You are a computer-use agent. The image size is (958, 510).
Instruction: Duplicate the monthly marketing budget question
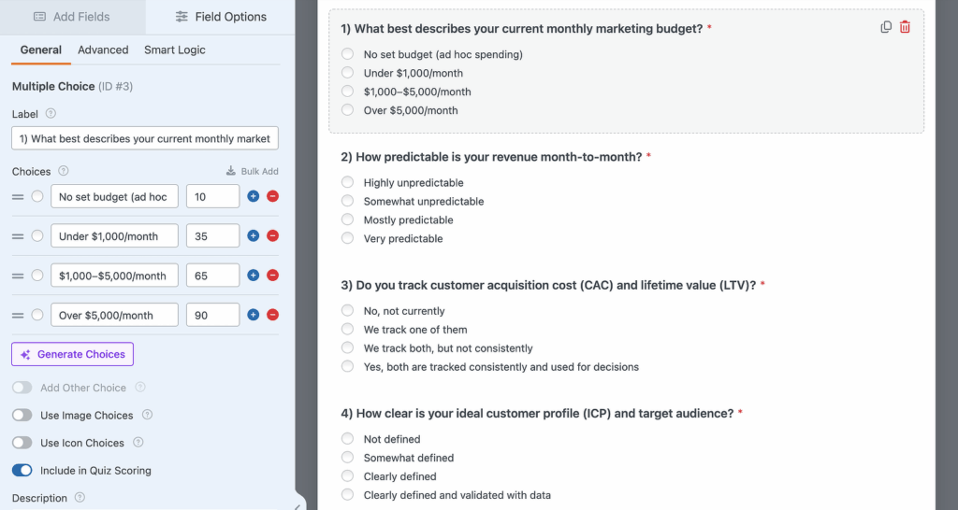(886, 27)
